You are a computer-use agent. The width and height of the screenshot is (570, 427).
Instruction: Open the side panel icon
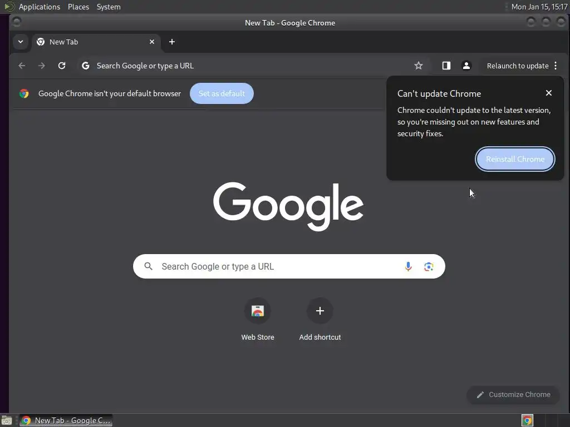[x=446, y=66]
